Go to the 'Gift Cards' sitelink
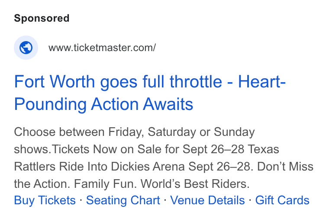This screenshot has height=219, width=329. (282, 200)
